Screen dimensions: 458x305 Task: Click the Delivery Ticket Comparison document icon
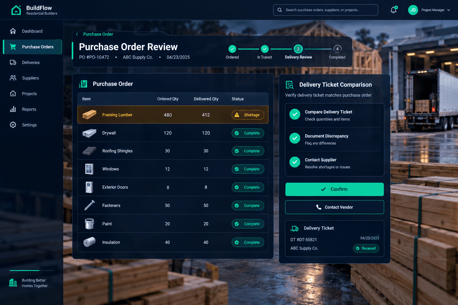[290, 85]
